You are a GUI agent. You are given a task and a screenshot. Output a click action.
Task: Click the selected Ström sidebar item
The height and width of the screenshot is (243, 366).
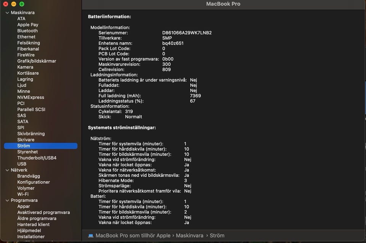coord(24,146)
